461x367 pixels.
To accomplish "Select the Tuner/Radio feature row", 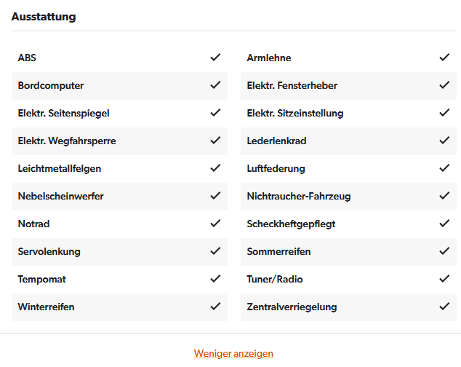I will click(x=348, y=279).
